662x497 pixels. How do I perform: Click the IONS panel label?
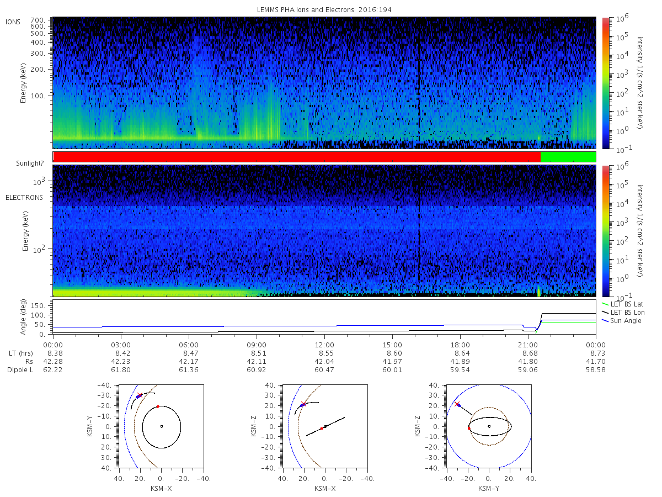tap(13, 22)
